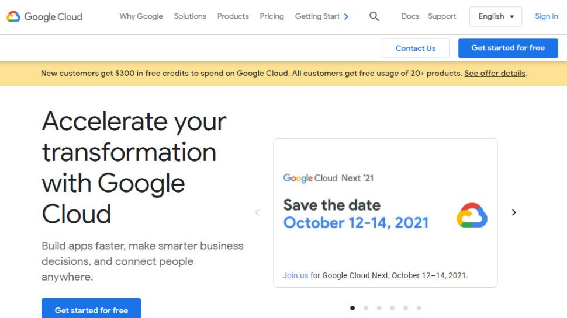Open the Why Google menu

tap(141, 16)
